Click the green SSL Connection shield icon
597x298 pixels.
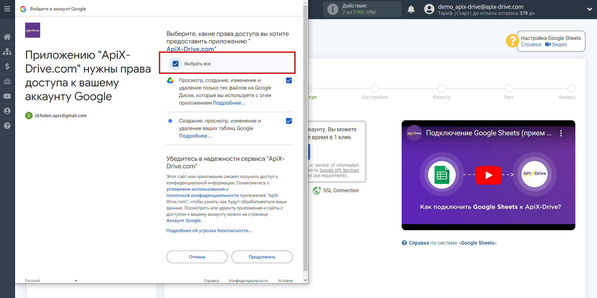[317, 190]
